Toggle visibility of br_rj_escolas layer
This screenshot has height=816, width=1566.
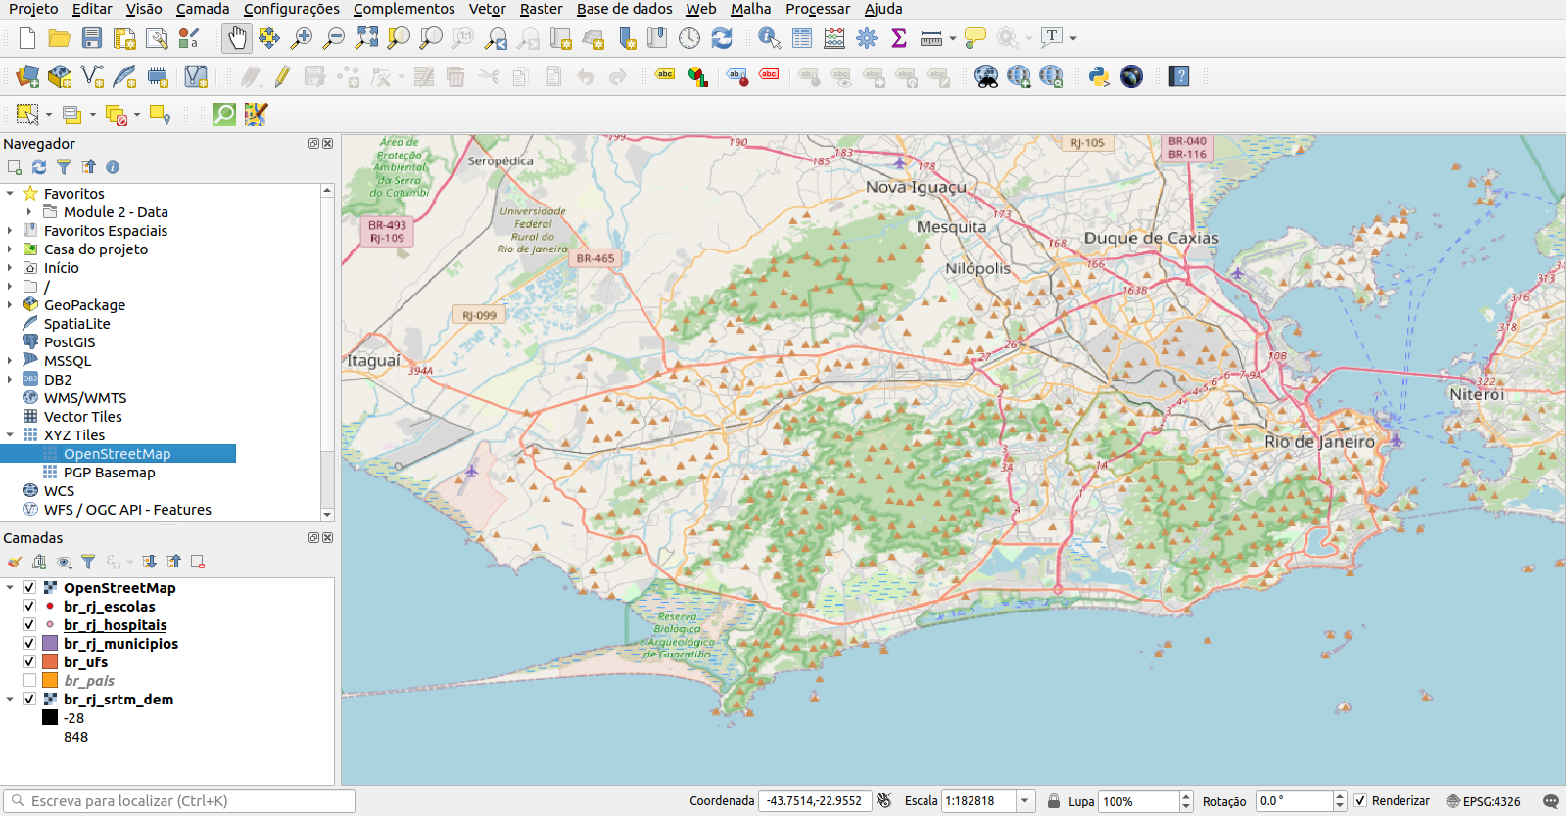pyautogui.click(x=29, y=607)
